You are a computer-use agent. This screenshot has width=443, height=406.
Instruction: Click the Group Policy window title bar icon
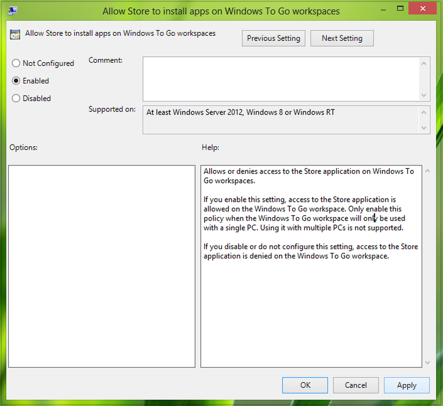coord(12,11)
